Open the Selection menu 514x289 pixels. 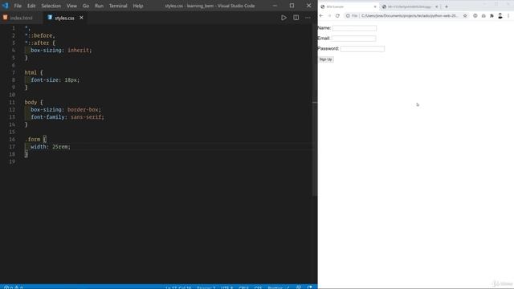click(x=51, y=6)
